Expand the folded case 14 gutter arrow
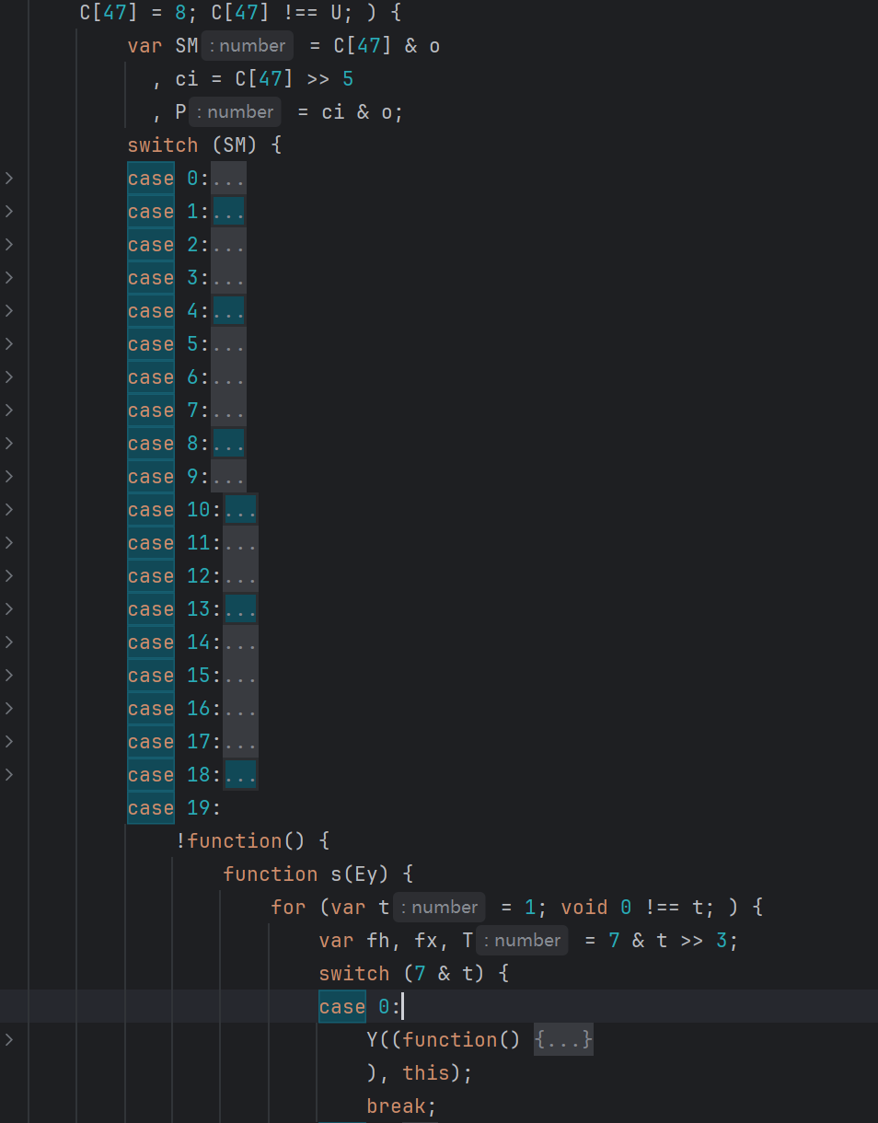Screen dimensions: 878x1123 (8, 643)
